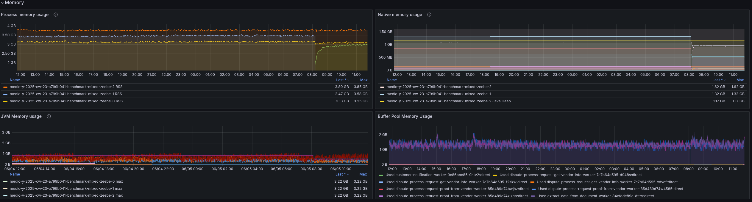Click the 3.80 GB Last value
752x202 pixels.
pyautogui.click(x=342, y=87)
